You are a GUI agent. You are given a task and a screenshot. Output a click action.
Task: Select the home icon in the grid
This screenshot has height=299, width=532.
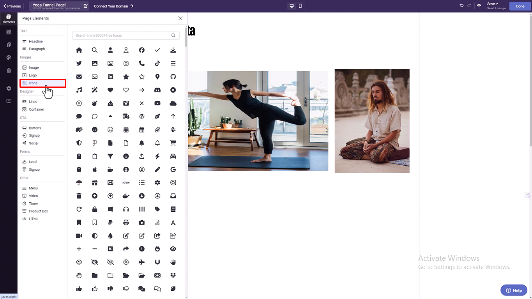click(x=79, y=50)
